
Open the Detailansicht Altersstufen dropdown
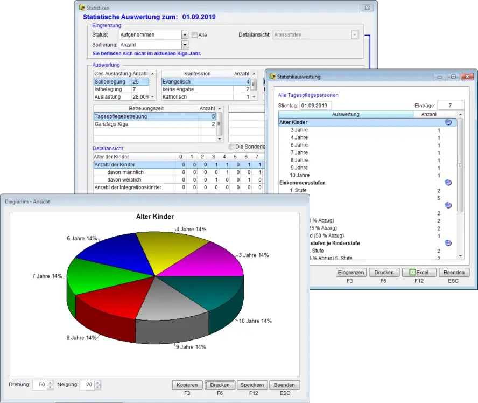click(354, 34)
